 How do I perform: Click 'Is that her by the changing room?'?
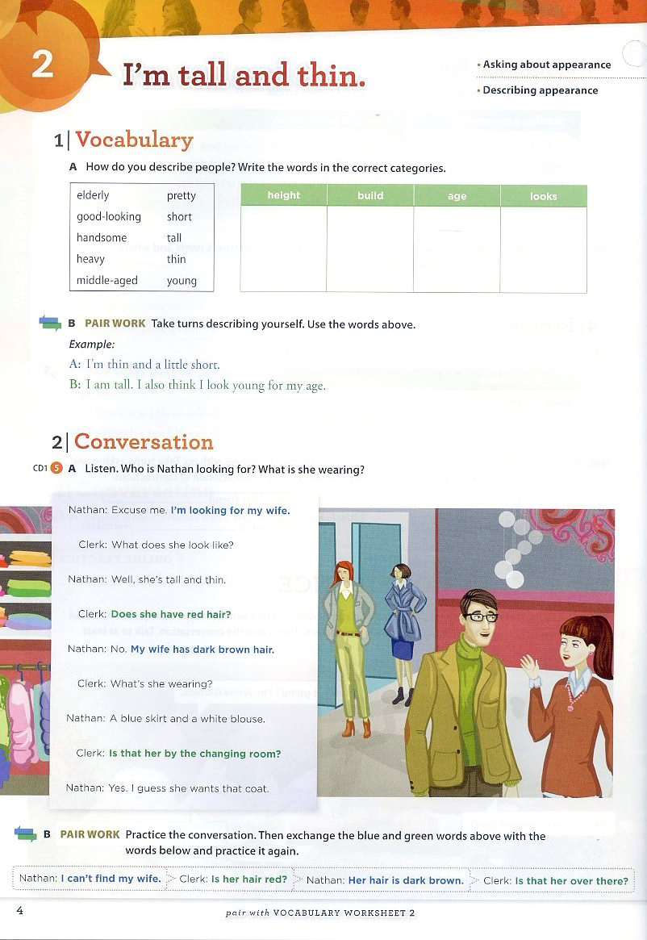[x=195, y=754]
